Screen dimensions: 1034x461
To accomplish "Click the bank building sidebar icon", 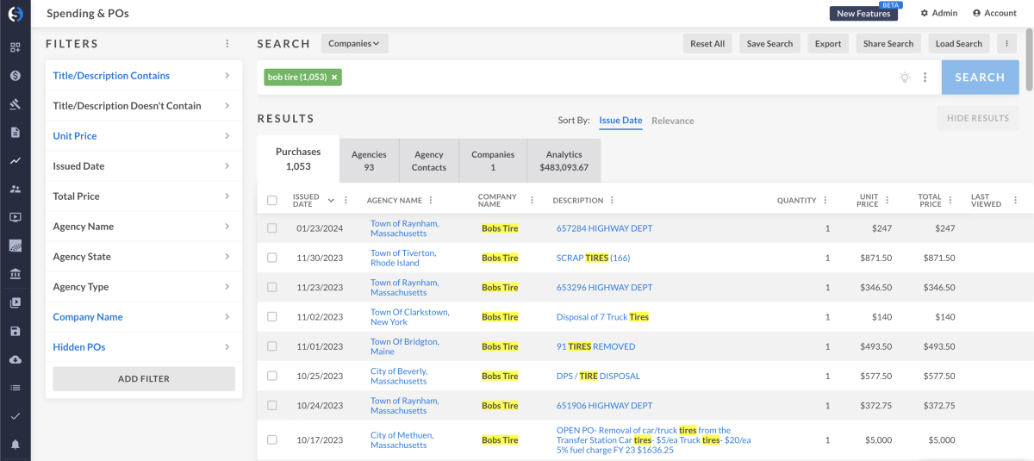I will click(16, 274).
